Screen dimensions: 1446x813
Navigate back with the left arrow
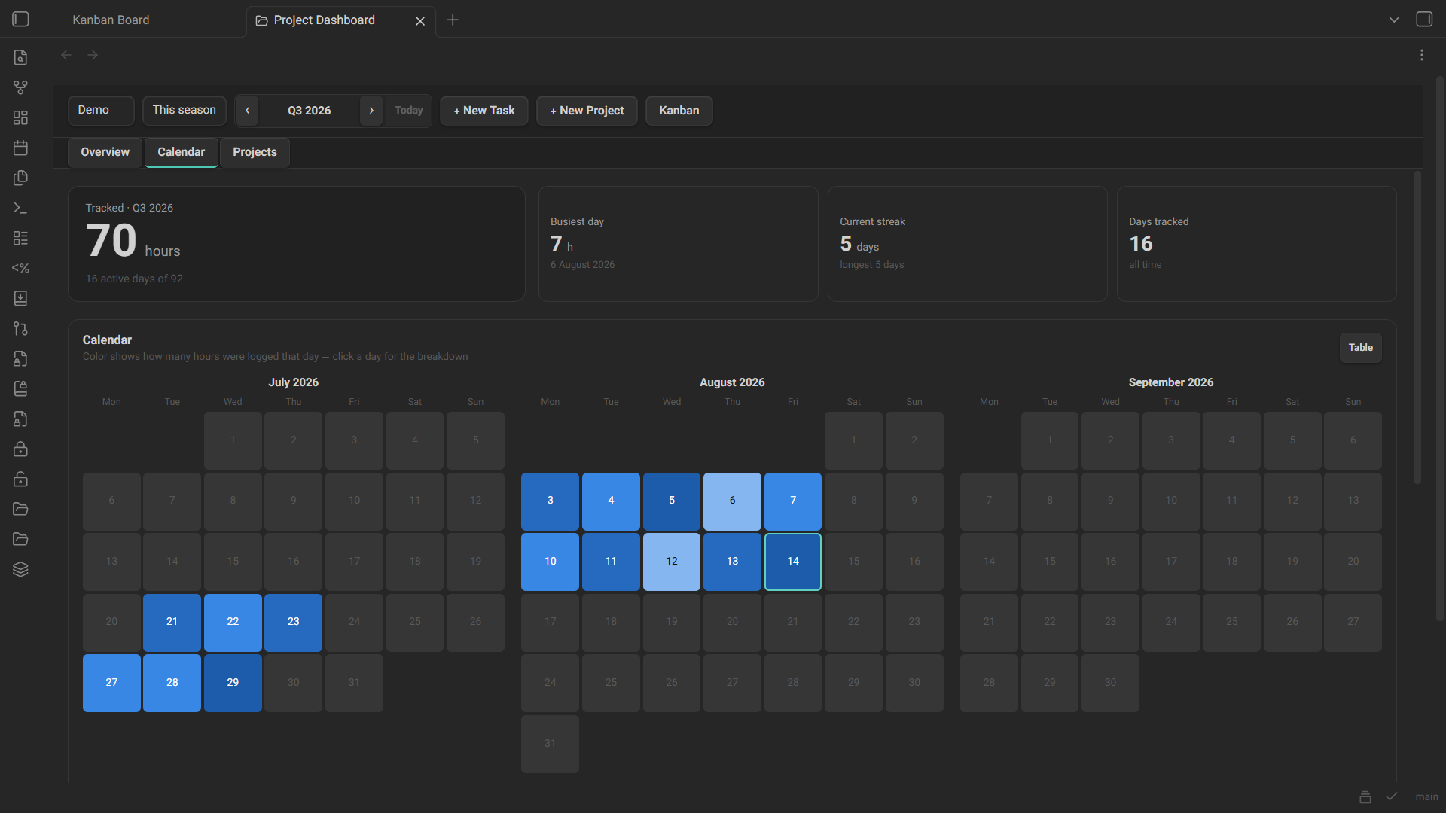[66, 55]
